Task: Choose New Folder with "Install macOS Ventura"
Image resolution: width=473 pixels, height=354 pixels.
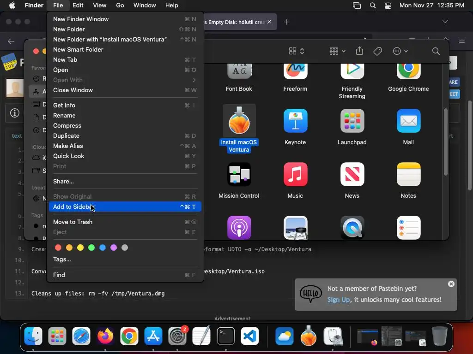Action: coord(125,40)
